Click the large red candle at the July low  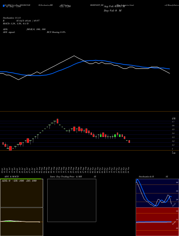click(x=10, y=148)
